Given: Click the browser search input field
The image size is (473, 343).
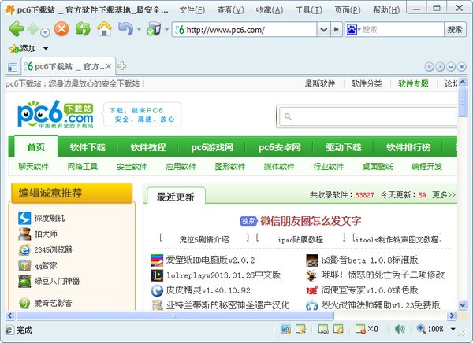Looking at the screenshot, I should pos(402,30).
